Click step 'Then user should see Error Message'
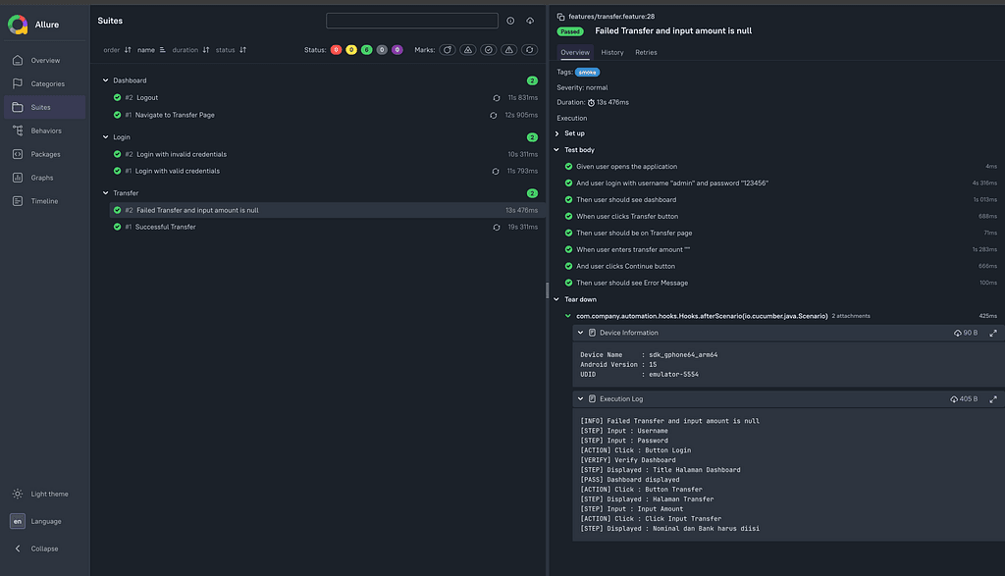1005x576 pixels. [x=632, y=284]
